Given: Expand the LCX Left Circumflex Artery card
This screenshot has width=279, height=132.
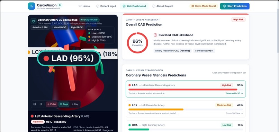Looking at the screenshot, I should (x=186, y=109).
